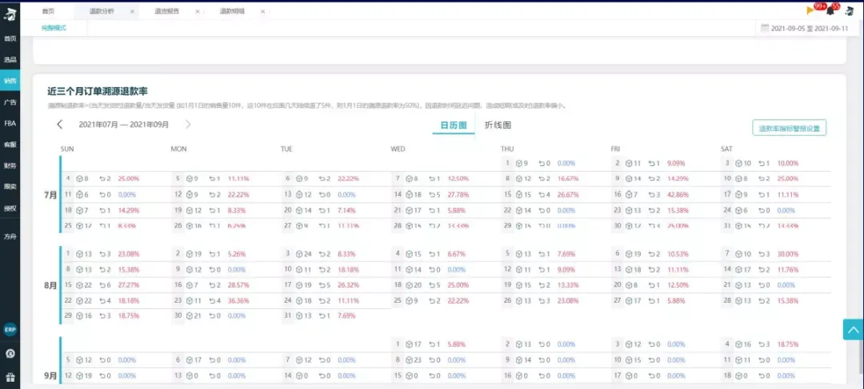The height and width of the screenshot is (389, 864).
Task: Click the 26.67% rate on July 15
Action: coord(569,194)
